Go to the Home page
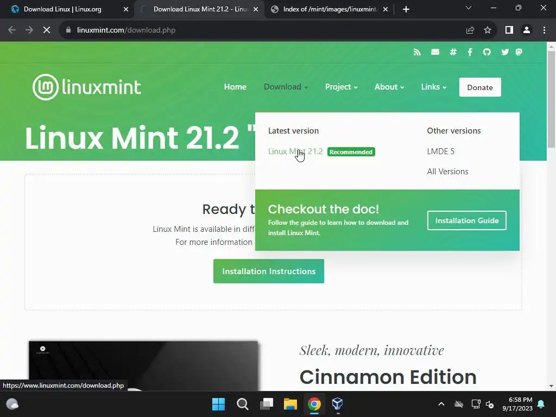 point(235,87)
